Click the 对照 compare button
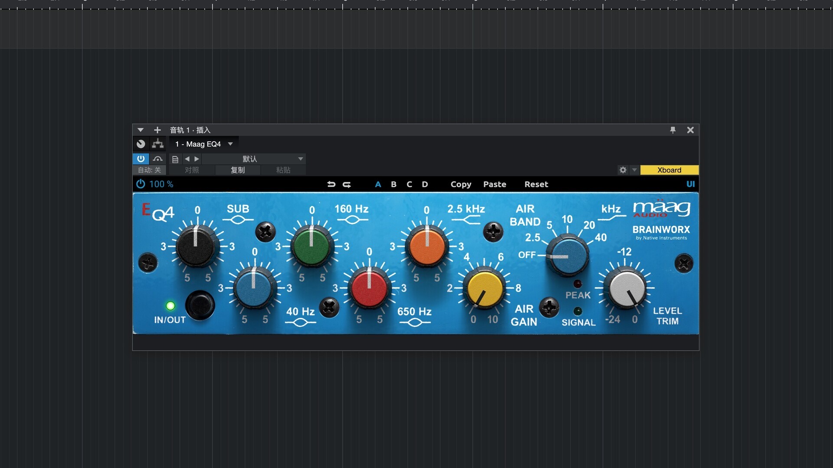This screenshot has width=833, height=468. tap(192, 170)
